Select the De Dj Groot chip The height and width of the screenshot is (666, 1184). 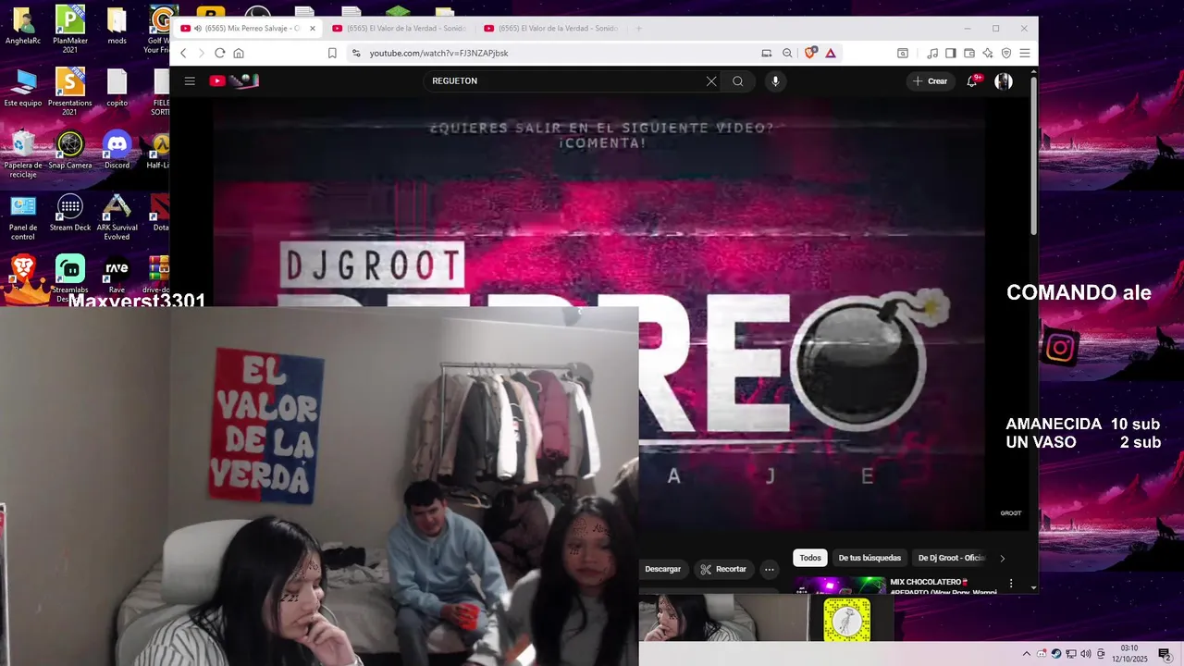pyautogui.click(x=951, y=558)
